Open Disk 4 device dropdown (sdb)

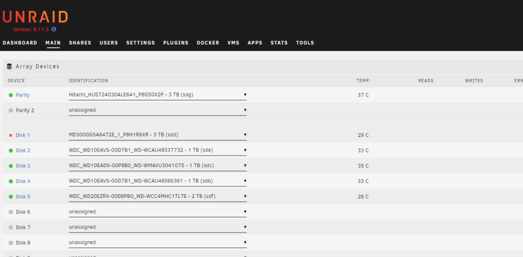pos(158,181)
